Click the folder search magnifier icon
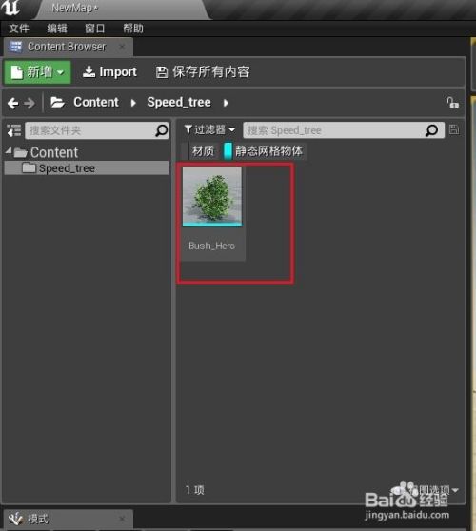Image resolution: width=476 pixels, height=531 pixels. (161, 130)
